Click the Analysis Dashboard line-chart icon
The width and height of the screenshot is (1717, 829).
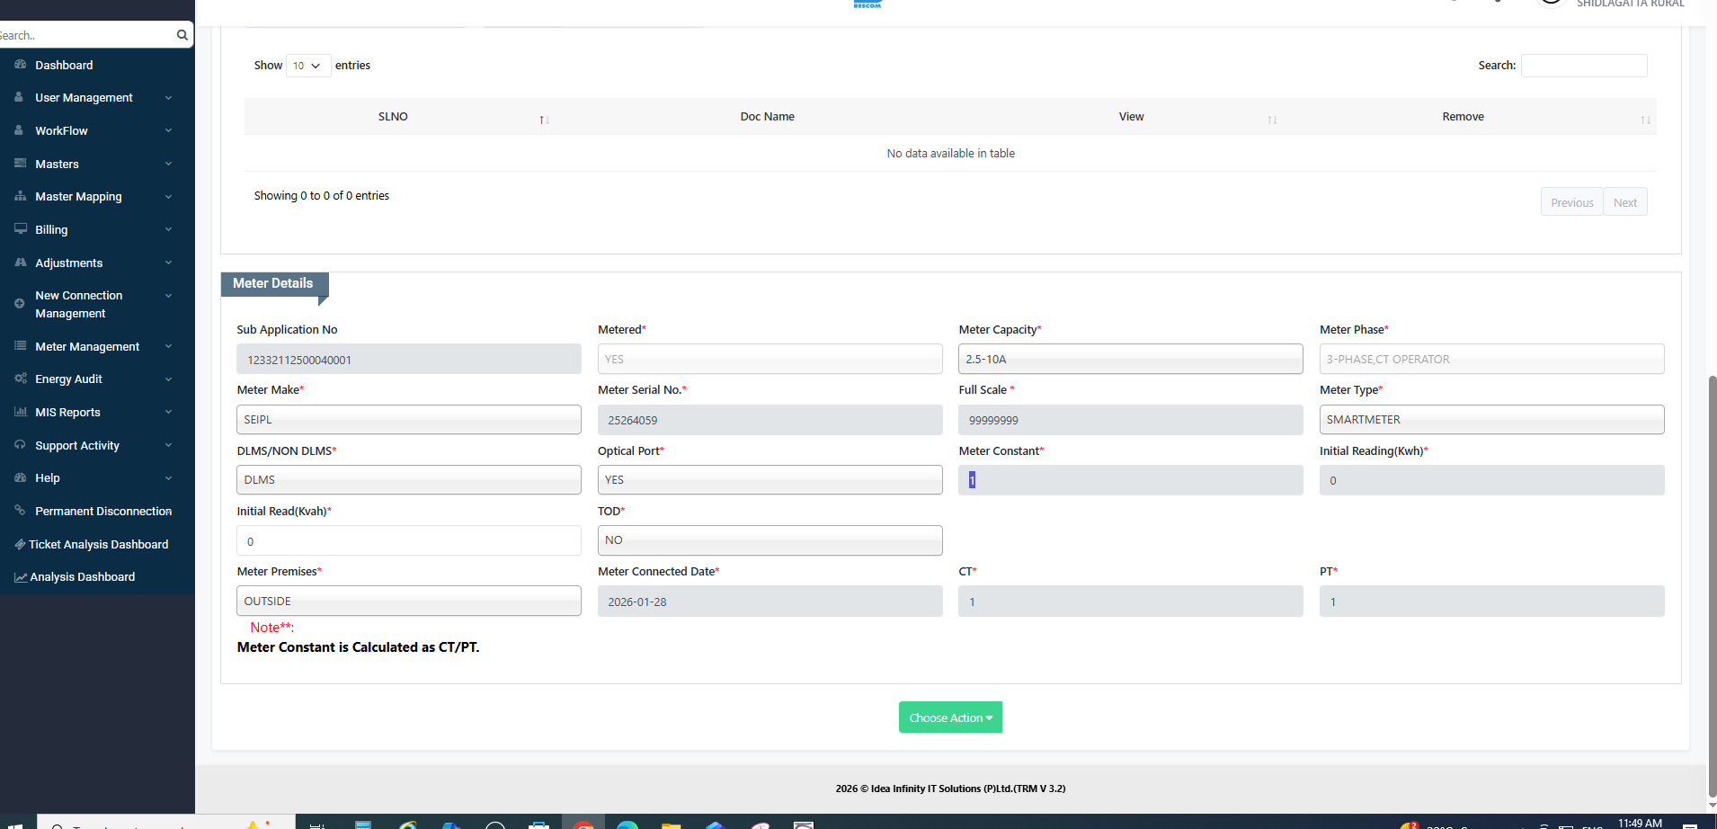20,577
